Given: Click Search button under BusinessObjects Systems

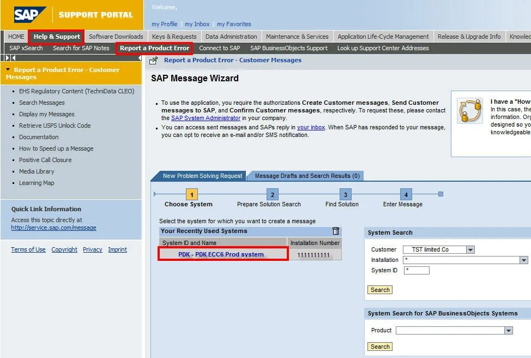Looking at the screenshot, I should (380, 347).
